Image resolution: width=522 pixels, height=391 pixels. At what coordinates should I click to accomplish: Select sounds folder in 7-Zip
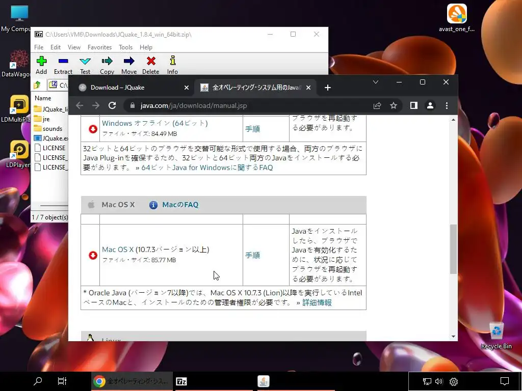[48, 129]
